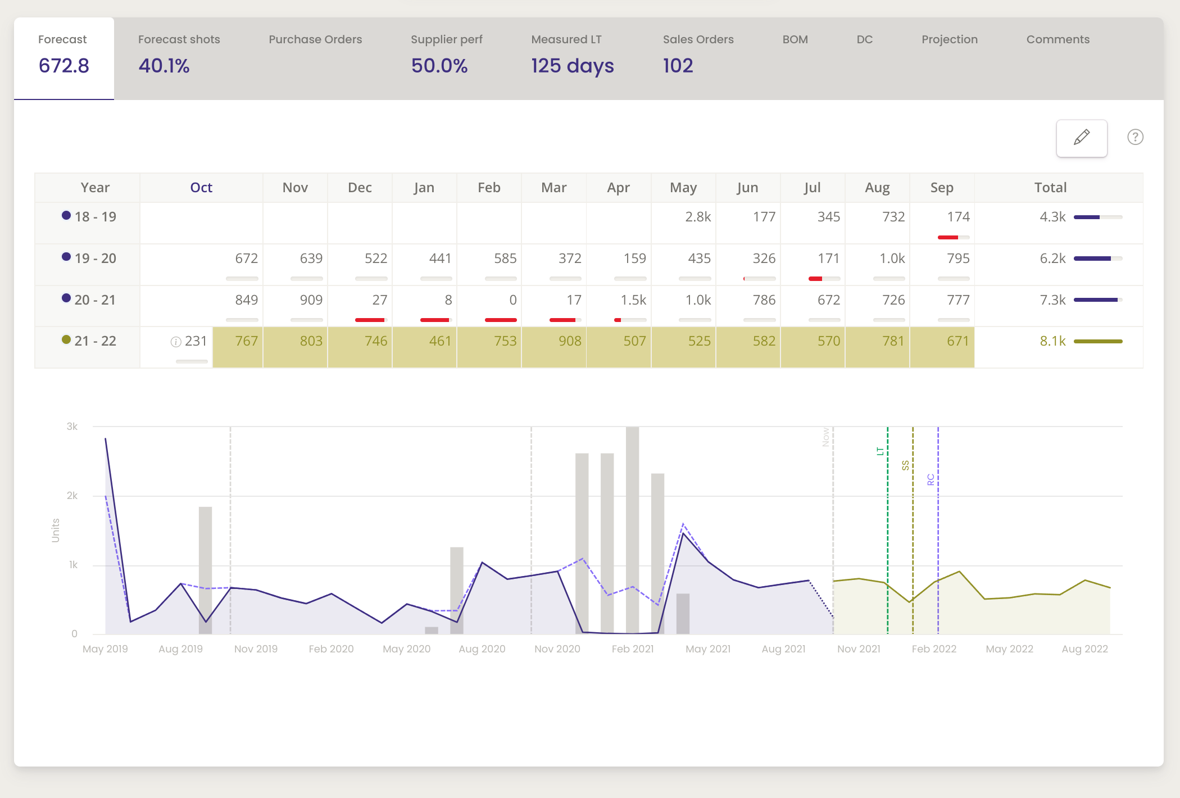Toggle the 20 - 21 series dot

[x=66, y=298]
